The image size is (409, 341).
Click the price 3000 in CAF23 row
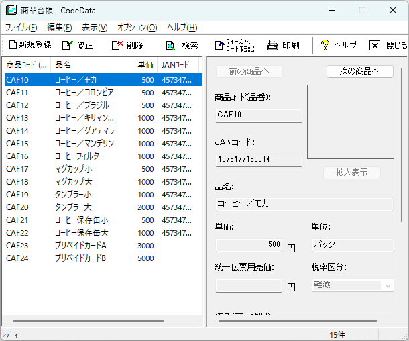click(x=145, y=246)
